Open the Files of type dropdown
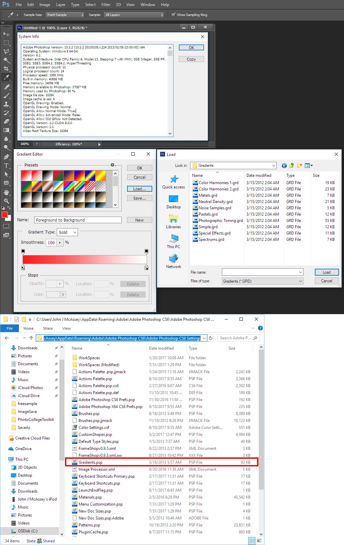This screenshot has height=545, width=344. [263, 281]
